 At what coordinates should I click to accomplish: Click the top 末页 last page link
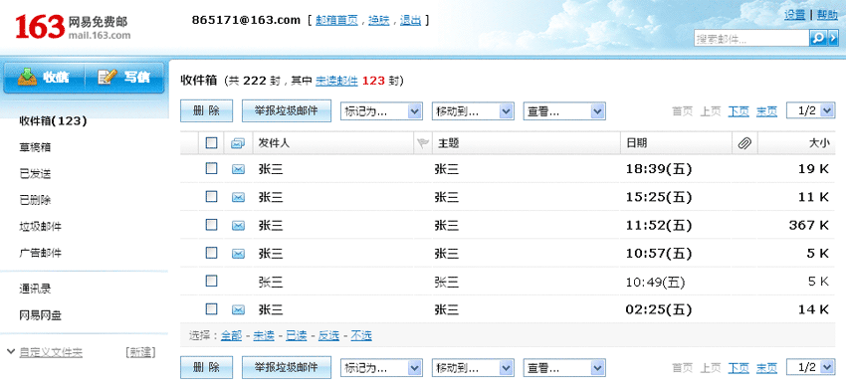pos(766,111)
